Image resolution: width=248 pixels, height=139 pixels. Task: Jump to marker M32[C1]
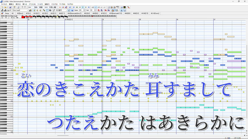tap(53, 13)
